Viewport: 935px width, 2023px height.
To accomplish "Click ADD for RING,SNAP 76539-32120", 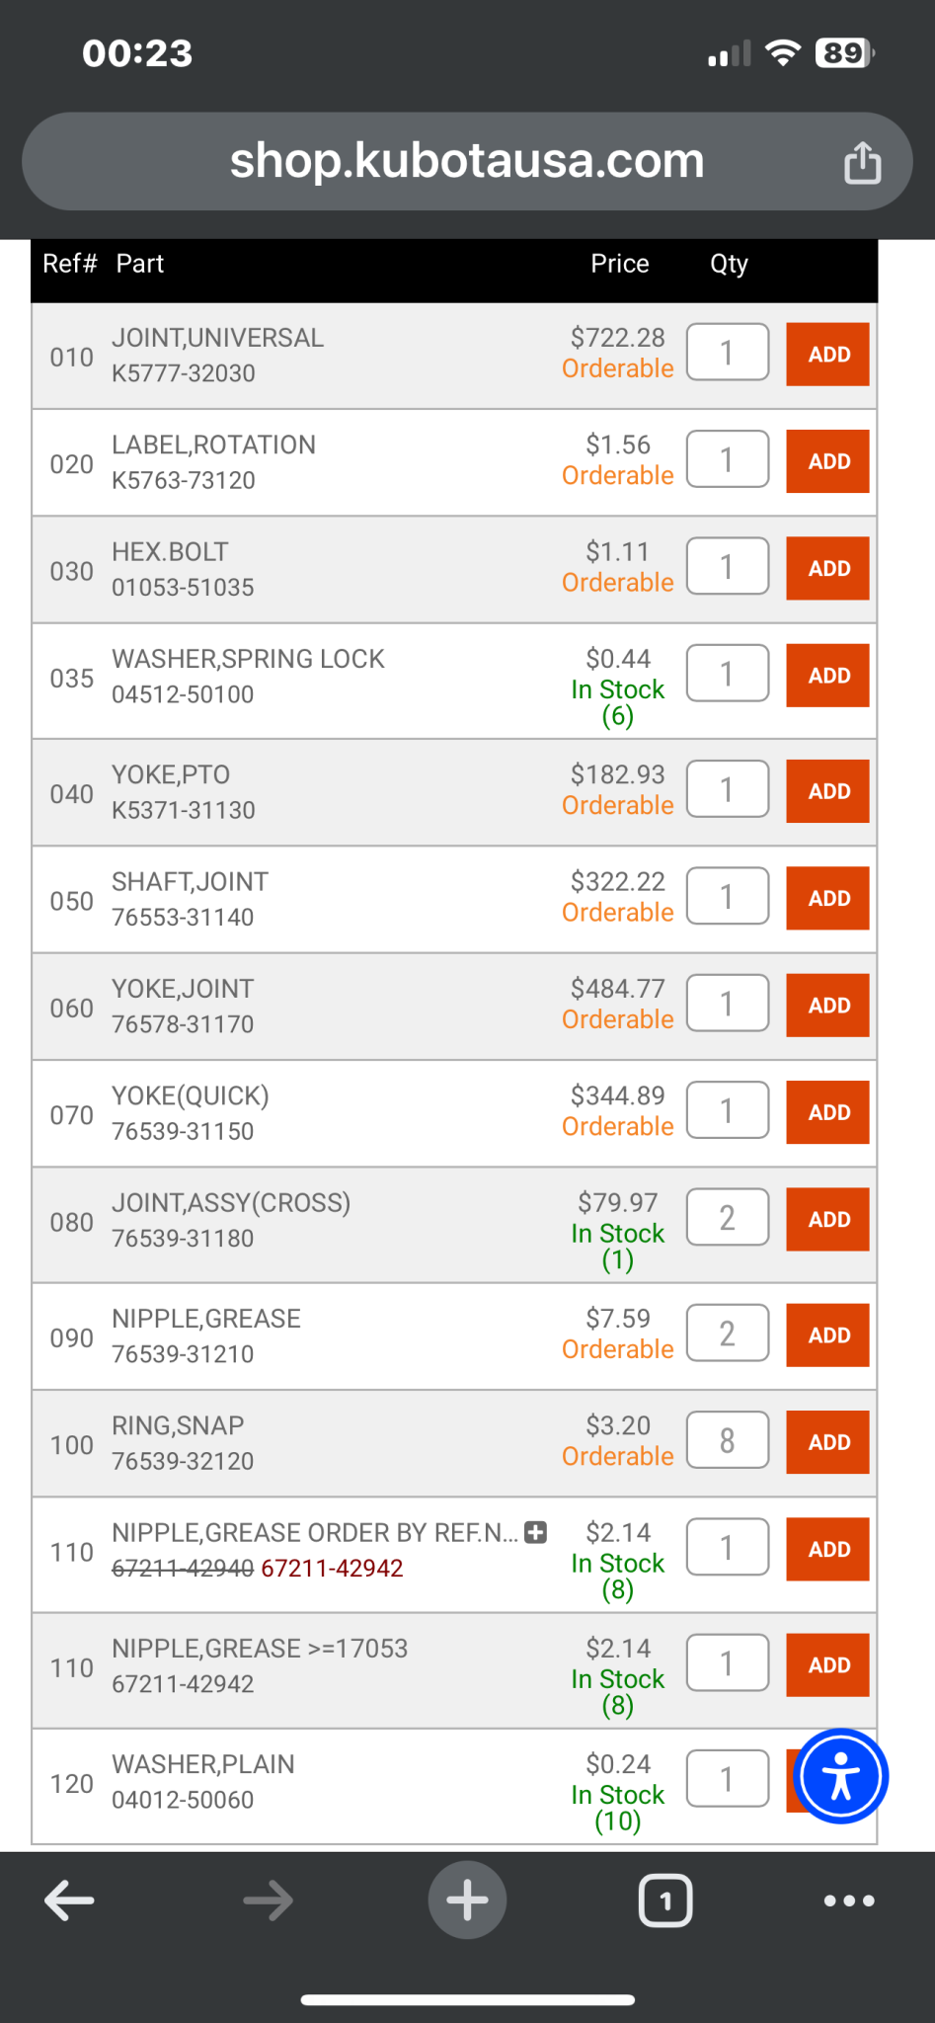I will point(827,1442).
